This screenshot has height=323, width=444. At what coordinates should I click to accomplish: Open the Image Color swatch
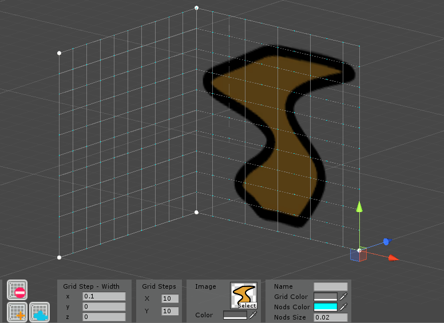pyautogui.click(x=235, y=315)
